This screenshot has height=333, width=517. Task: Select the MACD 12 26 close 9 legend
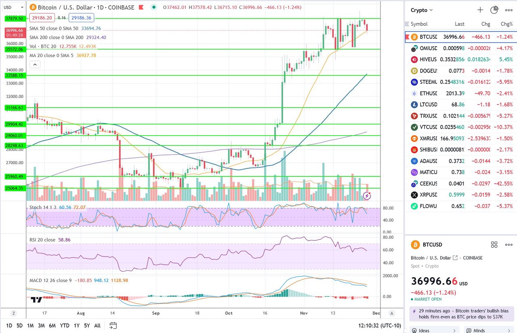pos(79,280)
